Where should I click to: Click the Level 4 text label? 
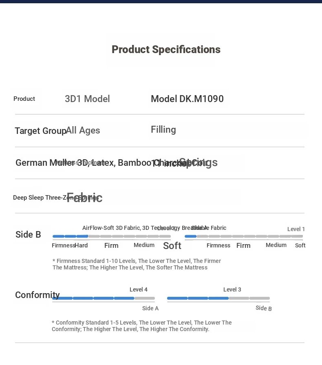pyautogui.click(x=139, y=289)
